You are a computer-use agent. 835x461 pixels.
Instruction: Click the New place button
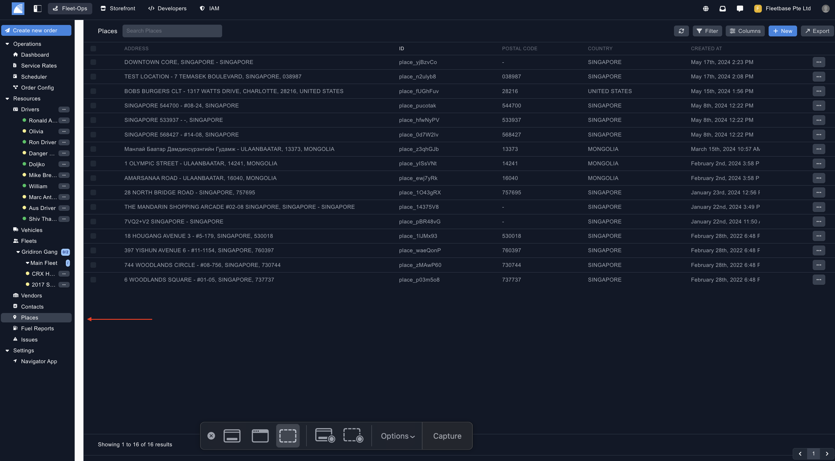pos(782,31)
